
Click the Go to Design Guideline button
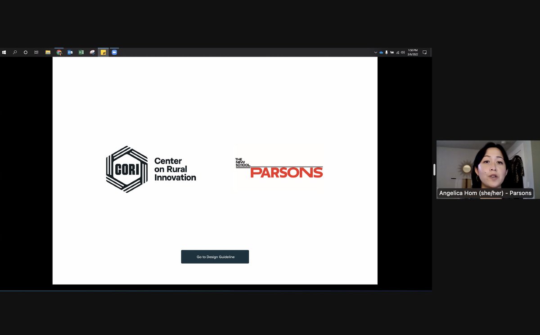pos(215,257)
